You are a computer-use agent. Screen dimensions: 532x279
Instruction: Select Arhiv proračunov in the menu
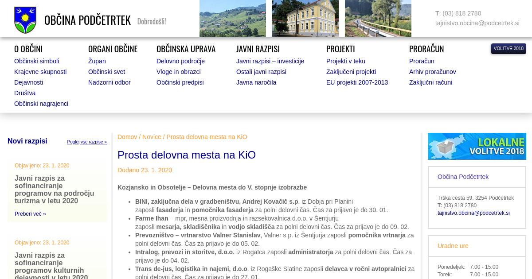(x=432, y=72)
